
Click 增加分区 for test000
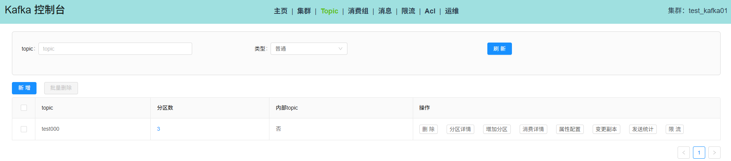click(497, 129)
